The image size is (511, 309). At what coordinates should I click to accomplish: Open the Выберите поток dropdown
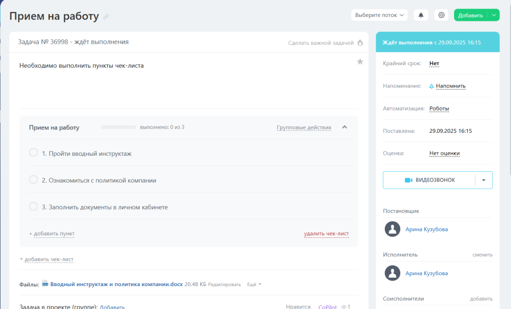point(379,15)
